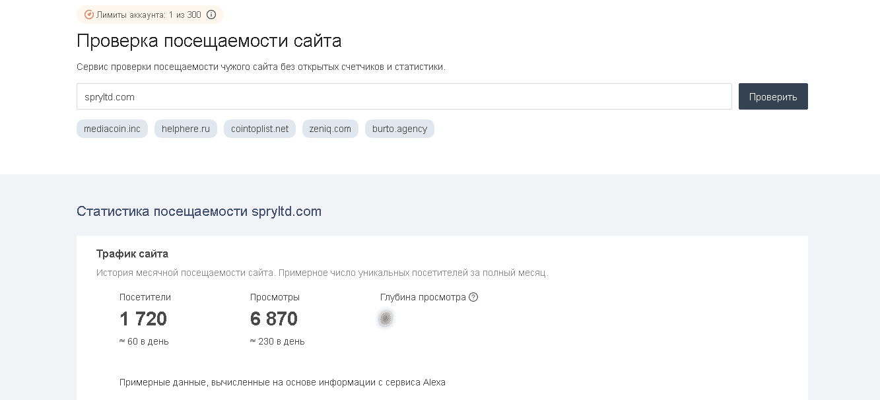Click the Трафик сайта section title
The image size is (880, 400).
(132, 253)
